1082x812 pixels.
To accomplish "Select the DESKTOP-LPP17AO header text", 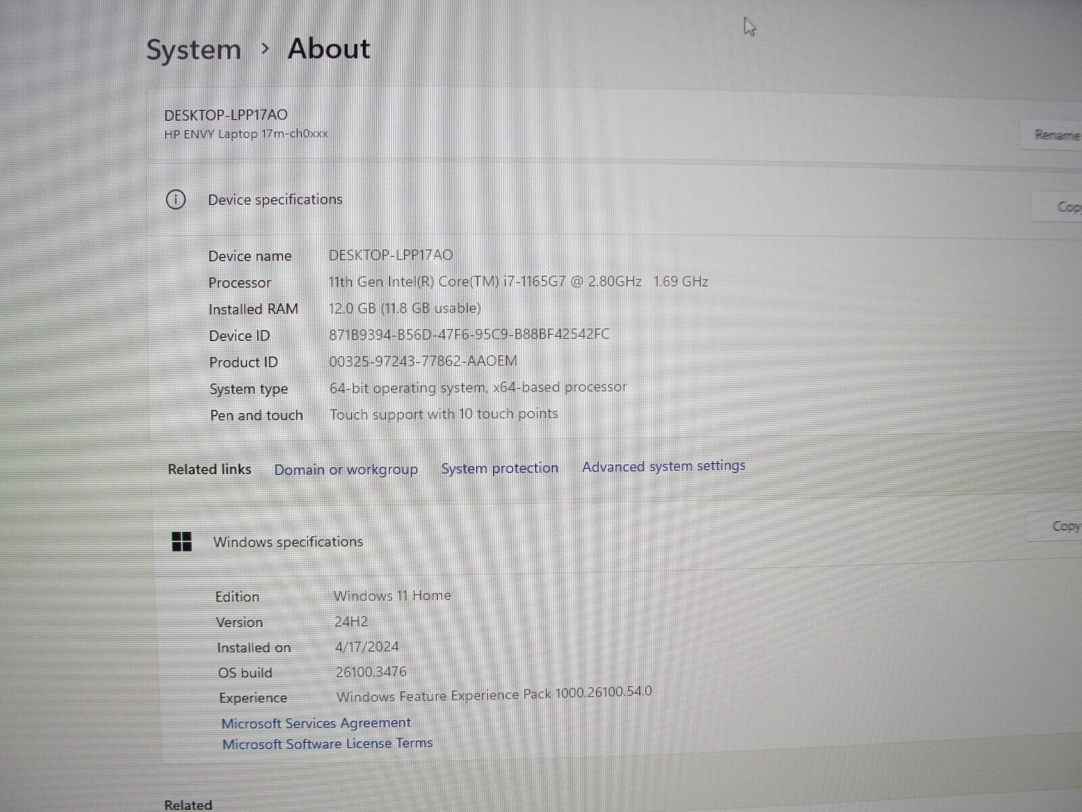I will click(226, 115).
